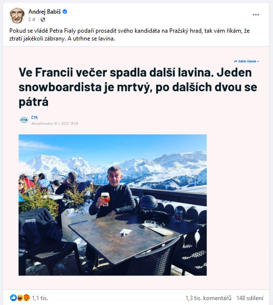This screenshot has height=305, width=273.
Task: Click the ČTK agency logo icon
Action: click(x=24, y=120)
